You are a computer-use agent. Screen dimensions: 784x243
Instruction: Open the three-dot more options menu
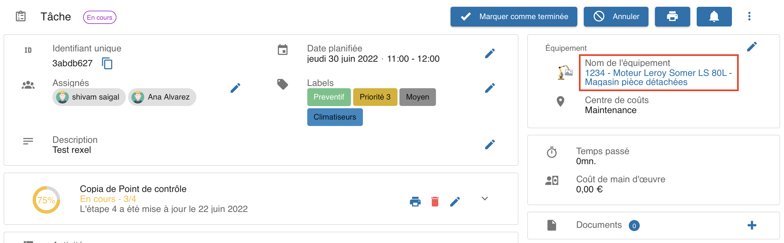coord(749,16)
